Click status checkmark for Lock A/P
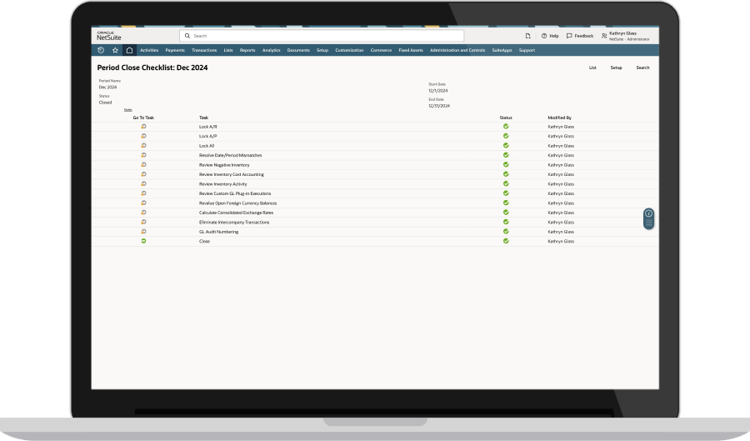The height and width of the screenshot is (441, 750). 506,136
